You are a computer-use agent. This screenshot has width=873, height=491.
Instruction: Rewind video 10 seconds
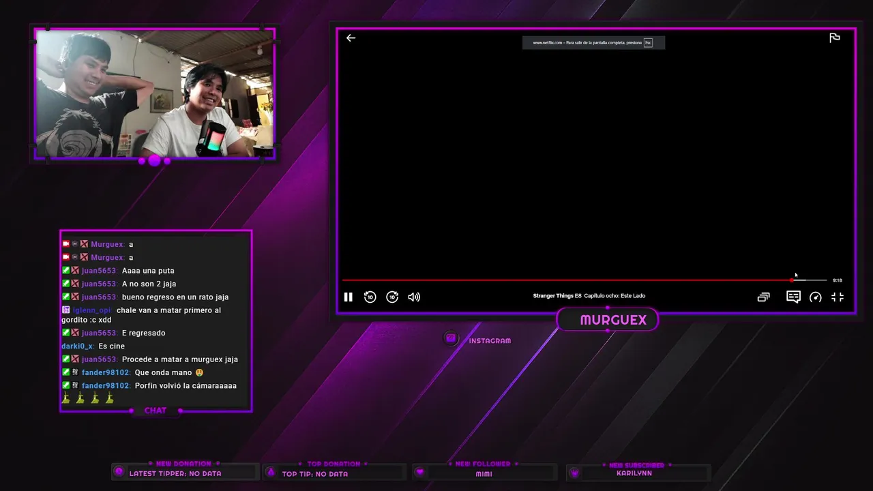(370, 297)
